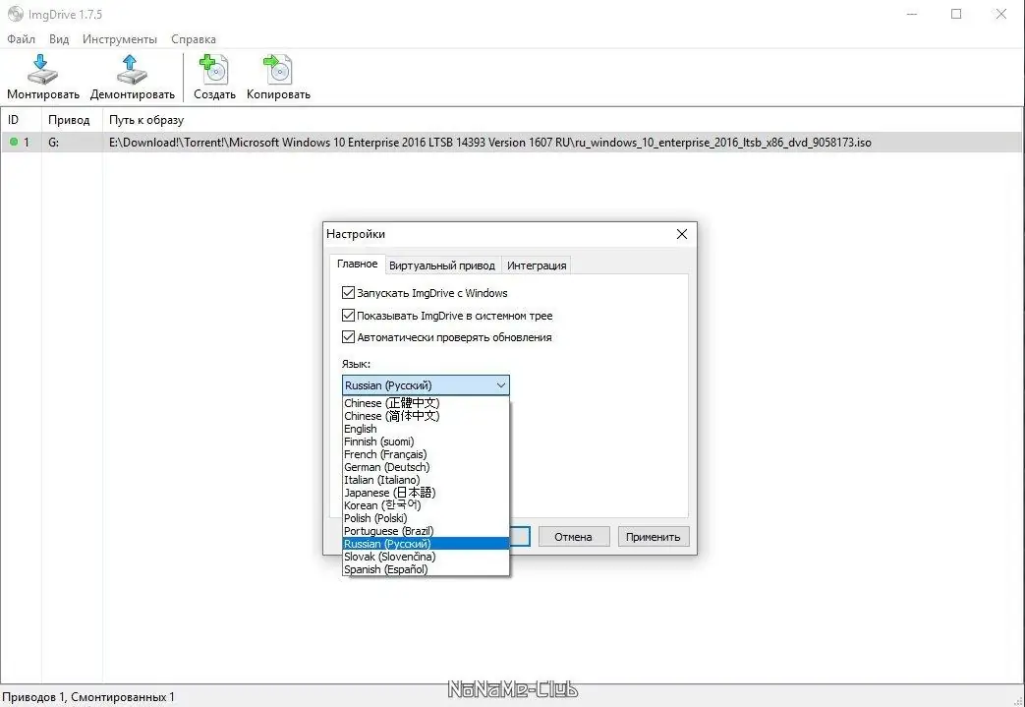Click the Путь к образу column header
1025x707 pixels.
(562, 120)
